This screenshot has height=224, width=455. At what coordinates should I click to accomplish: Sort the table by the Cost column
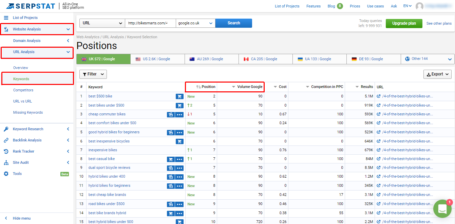coord(280,87)
